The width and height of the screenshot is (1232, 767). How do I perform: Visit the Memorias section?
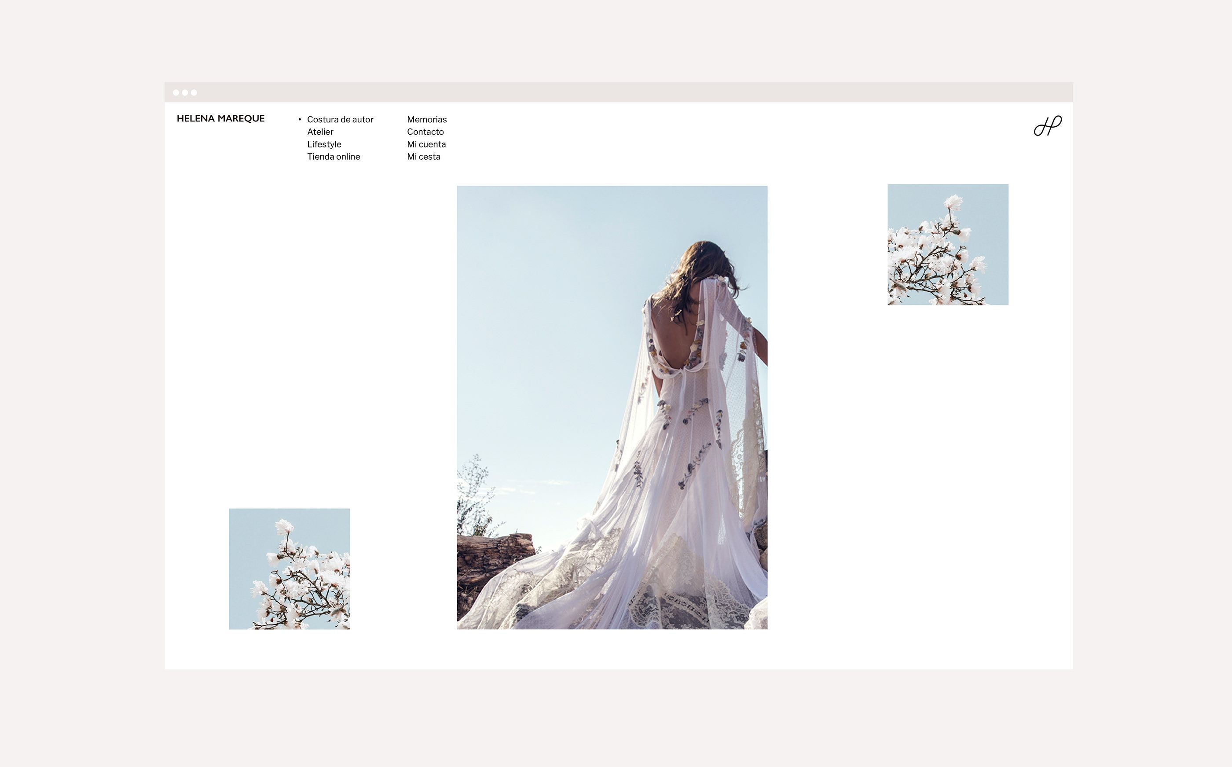coord(426,119)
